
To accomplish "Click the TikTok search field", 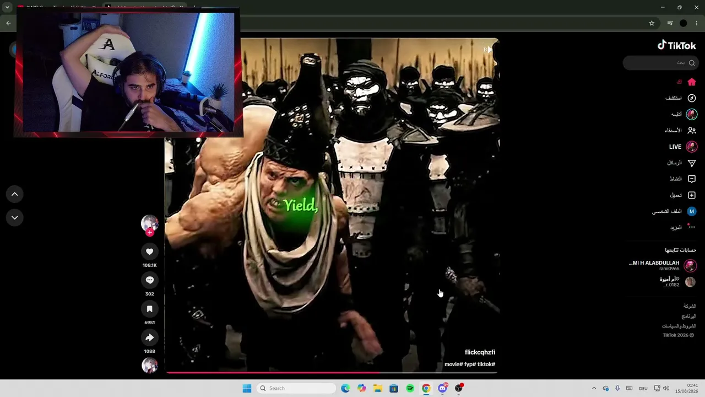I will point(660,63).
